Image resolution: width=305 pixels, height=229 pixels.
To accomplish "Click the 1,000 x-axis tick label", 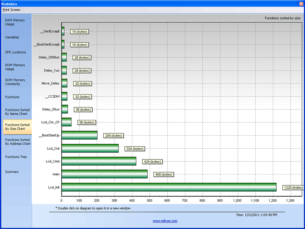I will coord(237,200).
